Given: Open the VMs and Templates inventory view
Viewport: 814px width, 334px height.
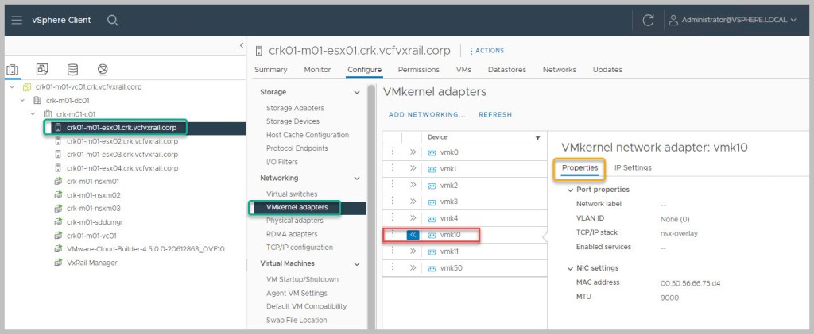Looking at the screenshot, I should point(42,70).
